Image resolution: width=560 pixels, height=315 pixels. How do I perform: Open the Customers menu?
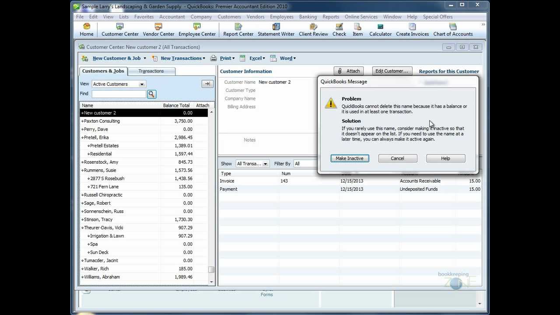pos(229,17)
